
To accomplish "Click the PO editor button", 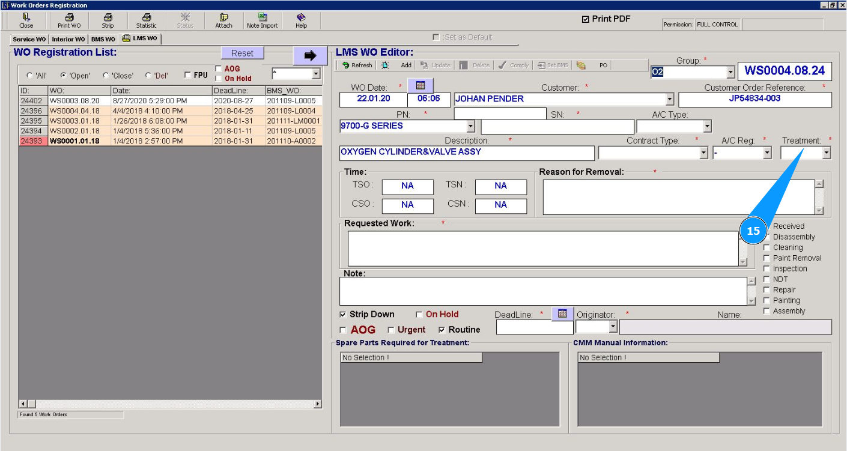I will pyautogui.click(x=604, y=65).
